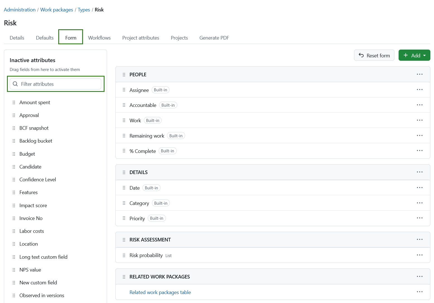The width and height of the screenshot is (434, 303).
Task: Select the Confidence Level inactive attribute
Action: [38, 180]
